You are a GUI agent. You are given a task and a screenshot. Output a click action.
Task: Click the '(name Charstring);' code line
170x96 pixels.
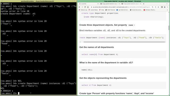tap(94, 17)
